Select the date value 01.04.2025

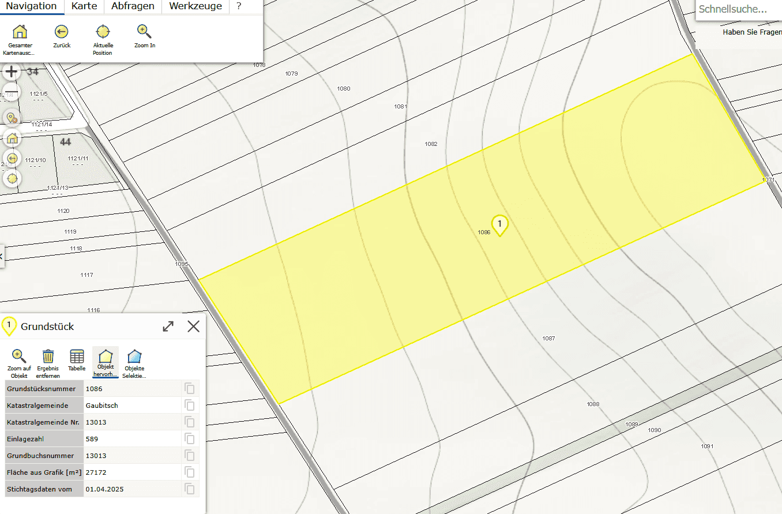tap(133, 489)
